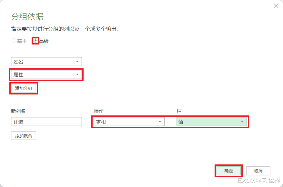283x187 pixels.
Task: Click the 添加聚合 button
Action: 24,136
